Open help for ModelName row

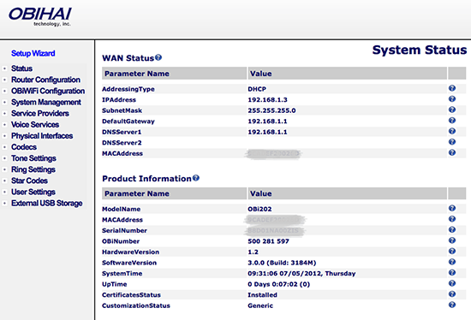click(452, 208)
